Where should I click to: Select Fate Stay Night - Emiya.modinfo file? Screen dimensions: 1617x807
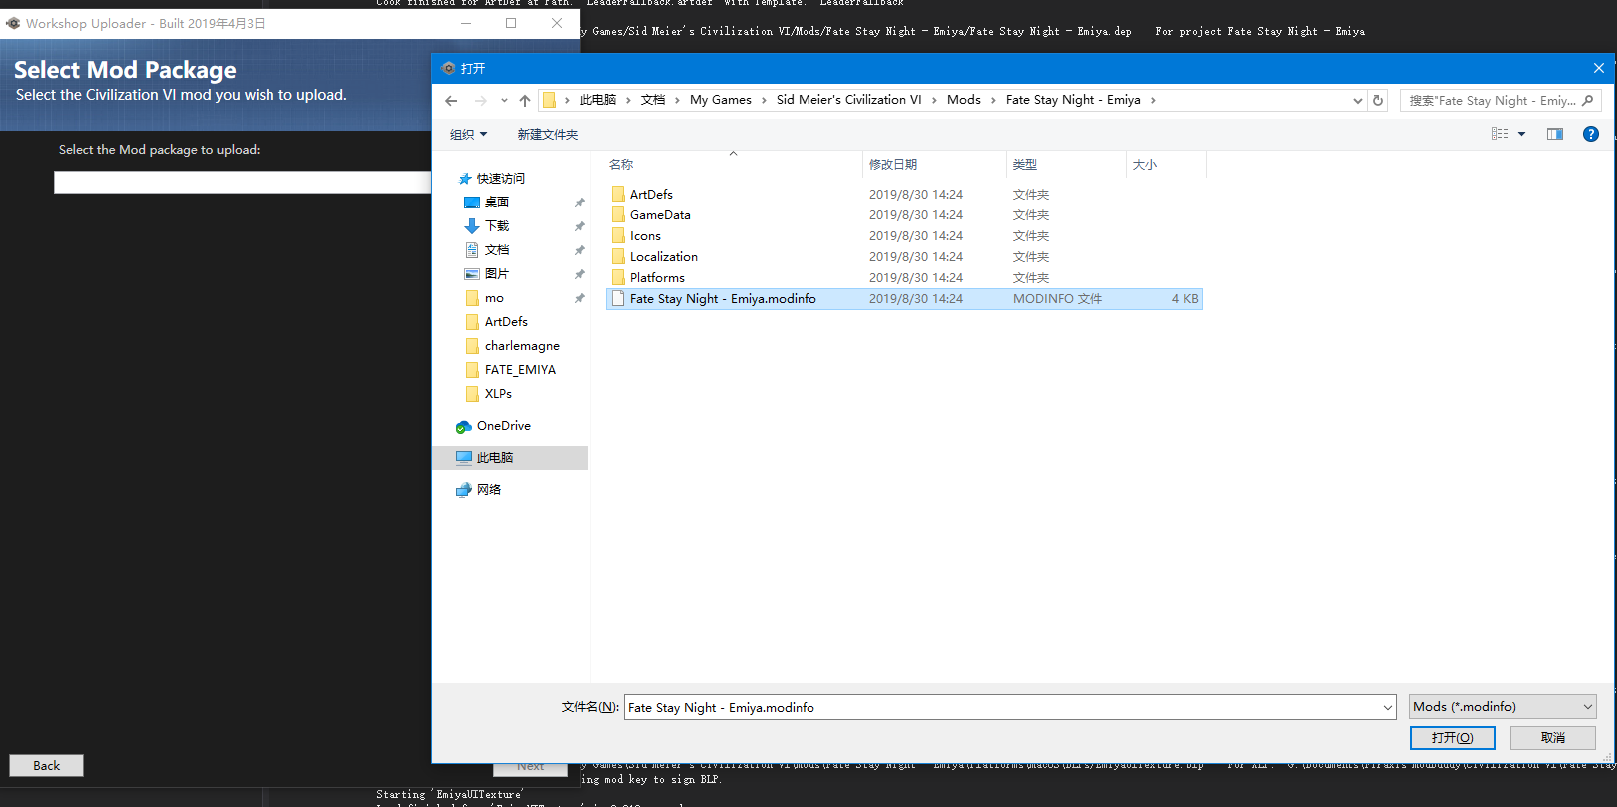903,298
